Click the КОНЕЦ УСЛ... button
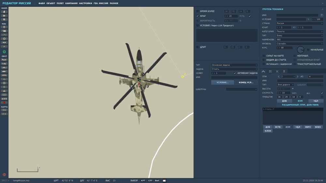This screenshot has height=183, width=326. (246, 82)
